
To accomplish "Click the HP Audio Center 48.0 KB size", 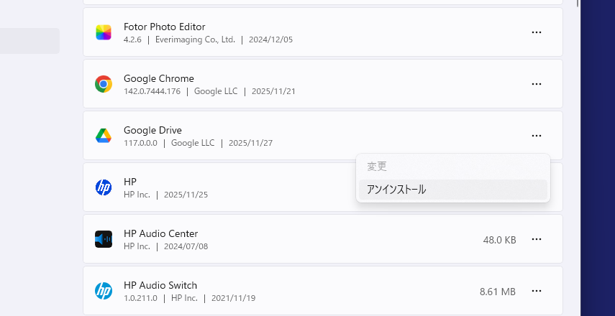I will (x=499, y=240).
